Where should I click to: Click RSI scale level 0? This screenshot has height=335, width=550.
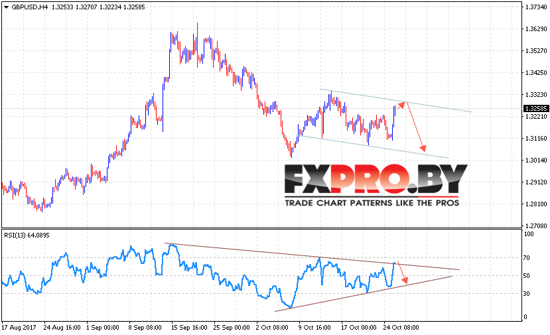click(525, 317)
